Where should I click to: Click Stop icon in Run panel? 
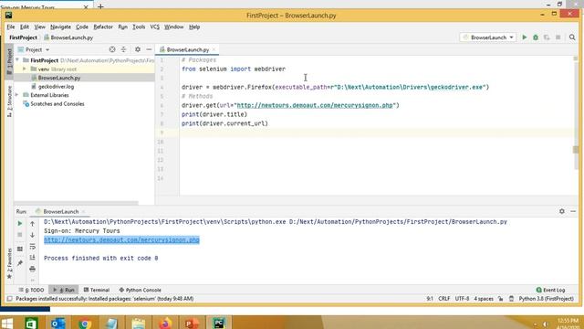pyautogui.click(x=20, y=235)
